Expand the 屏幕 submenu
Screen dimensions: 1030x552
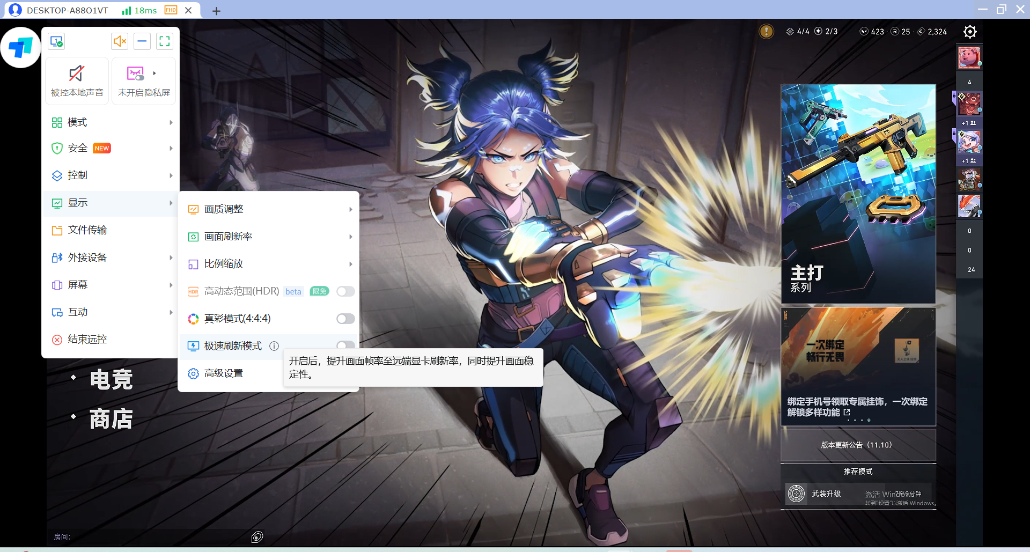pos(112,285)
